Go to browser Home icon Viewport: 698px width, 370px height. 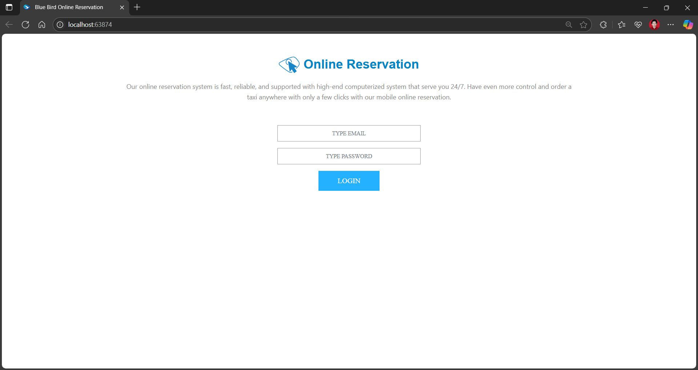click(42, 25)
